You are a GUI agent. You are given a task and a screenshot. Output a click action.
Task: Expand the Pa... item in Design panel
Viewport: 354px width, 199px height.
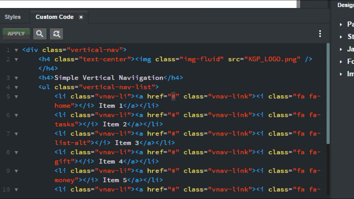341,24
